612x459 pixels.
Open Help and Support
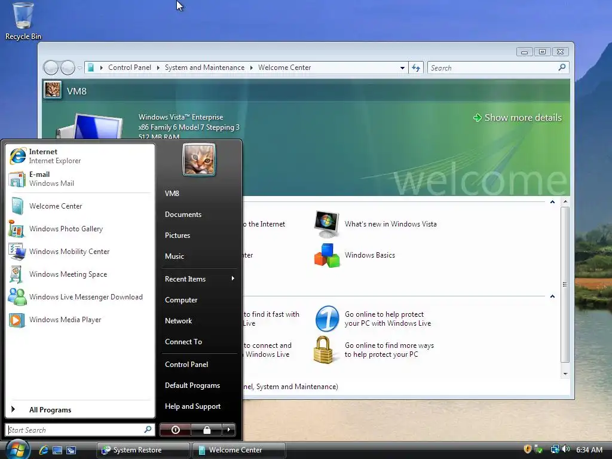pyautogui.click(x=199, y=406)
